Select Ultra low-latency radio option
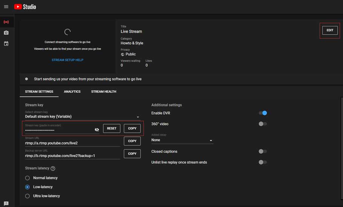The width and height of the screenshot is (343, 207). click(x=27, y=196)
